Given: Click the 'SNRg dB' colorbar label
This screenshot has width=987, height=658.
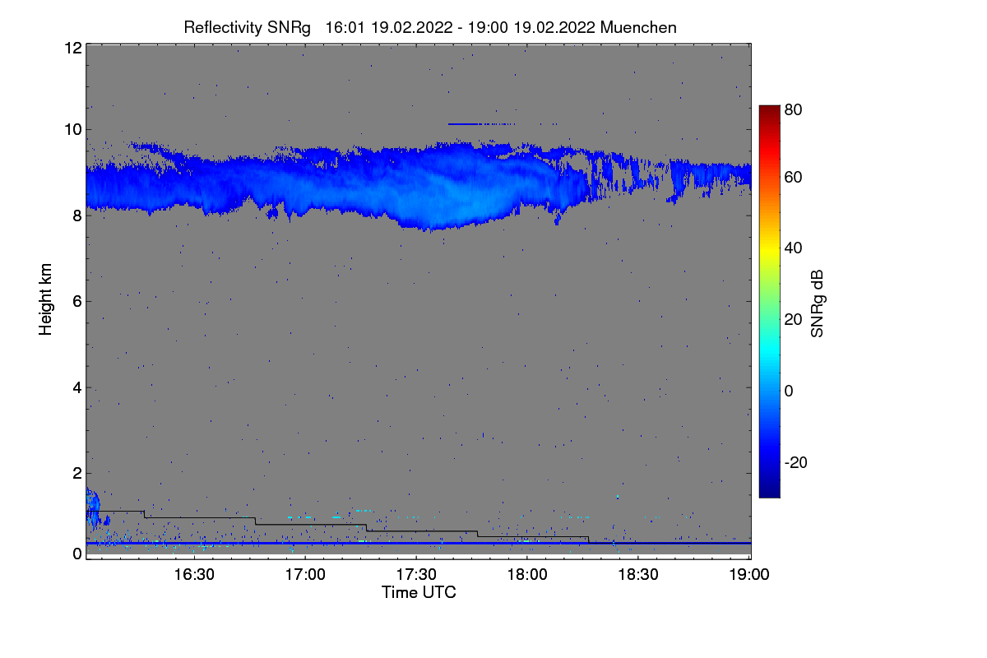Looking at the screenshot, I should [817, 304].
